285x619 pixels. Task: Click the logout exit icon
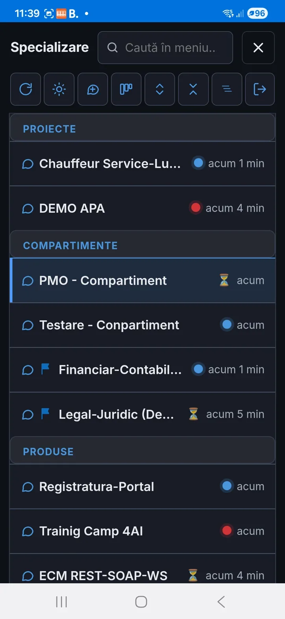pyautogui.click(x=260, y=89)
